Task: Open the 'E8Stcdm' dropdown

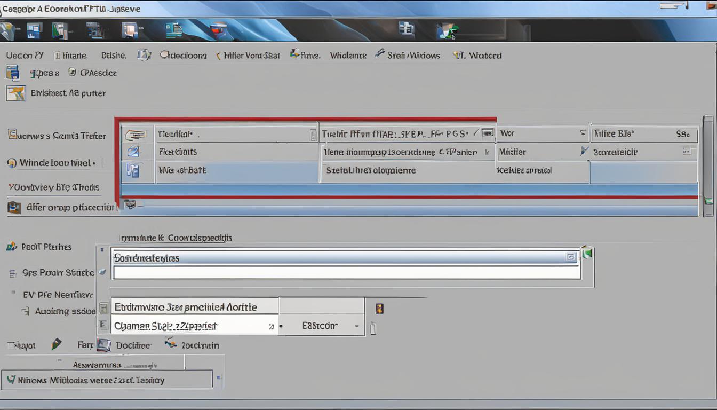Action: [x=356, y=325]
